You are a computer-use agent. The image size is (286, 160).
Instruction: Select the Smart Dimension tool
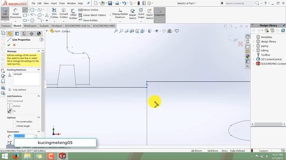tap(16, 13)
